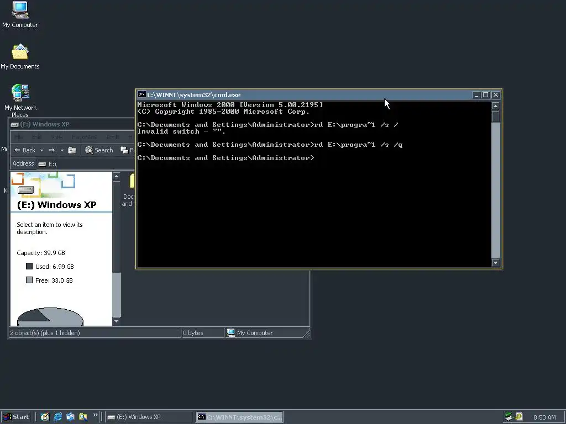Open Back history dropdown arrow in Explorer

41,150
